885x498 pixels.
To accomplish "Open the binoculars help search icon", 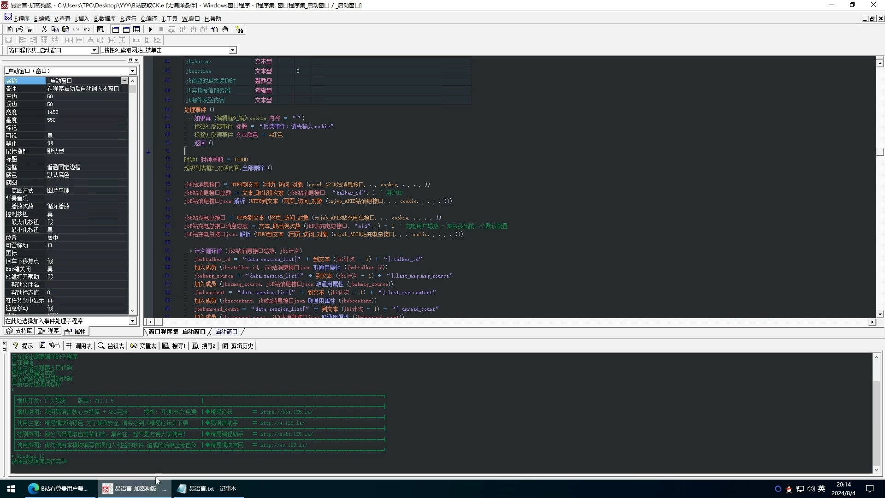I will point(239,30).
